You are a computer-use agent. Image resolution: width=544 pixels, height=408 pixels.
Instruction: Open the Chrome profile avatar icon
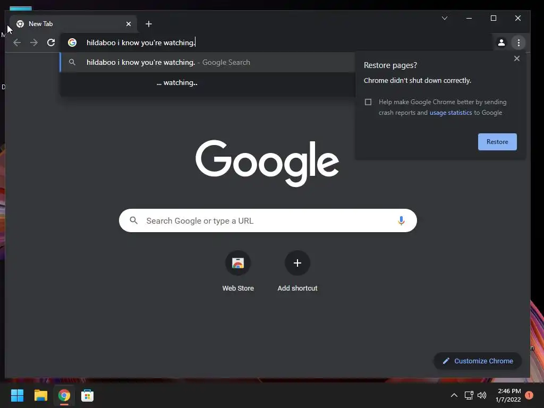pyautogui.click(x=501, y=42)
